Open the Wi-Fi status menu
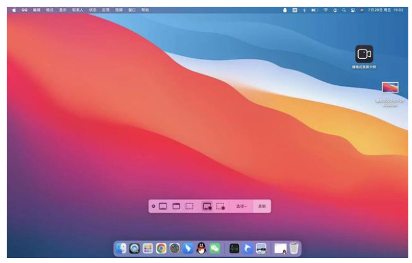Viewport: 412px width, 263px height. click(x=326, y=10)
